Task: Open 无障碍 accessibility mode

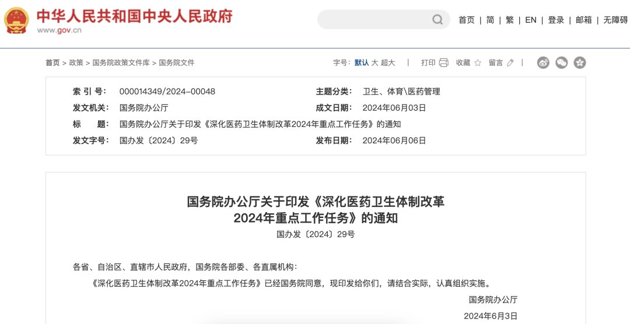Action: pyautogui.click(x=615, y=20)
